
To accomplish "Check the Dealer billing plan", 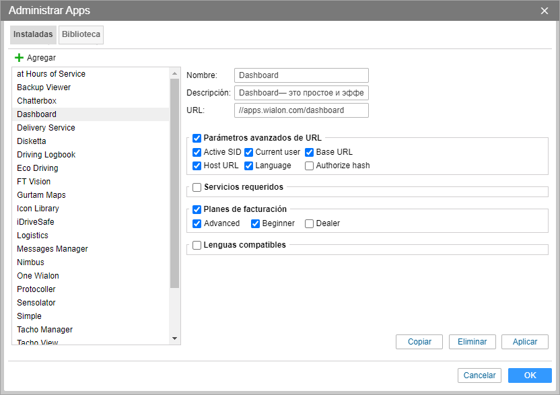I will click(x=310, y=224).
